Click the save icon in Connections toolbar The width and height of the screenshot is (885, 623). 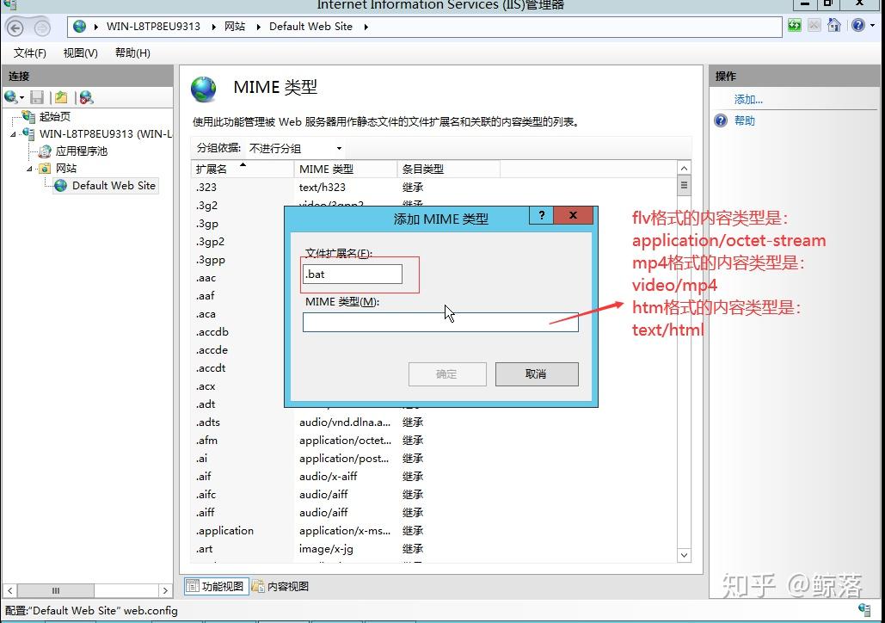pos(36,96)
